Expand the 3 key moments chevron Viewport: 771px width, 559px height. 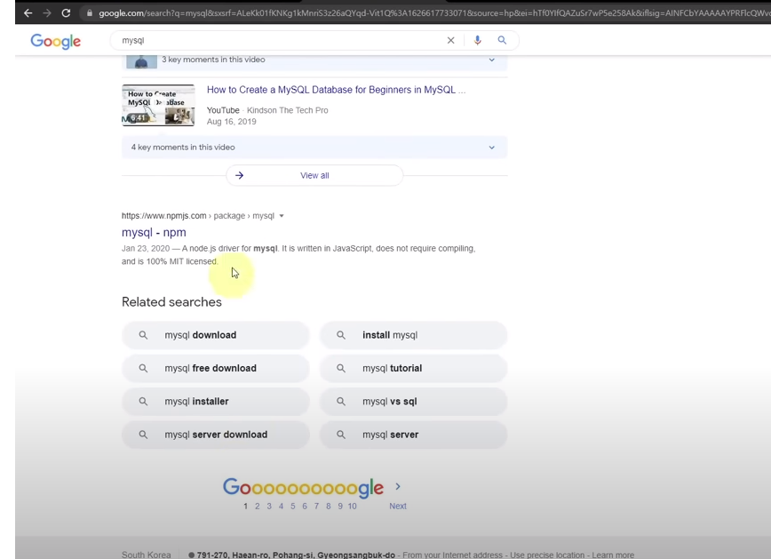click(x=492, y=60)
